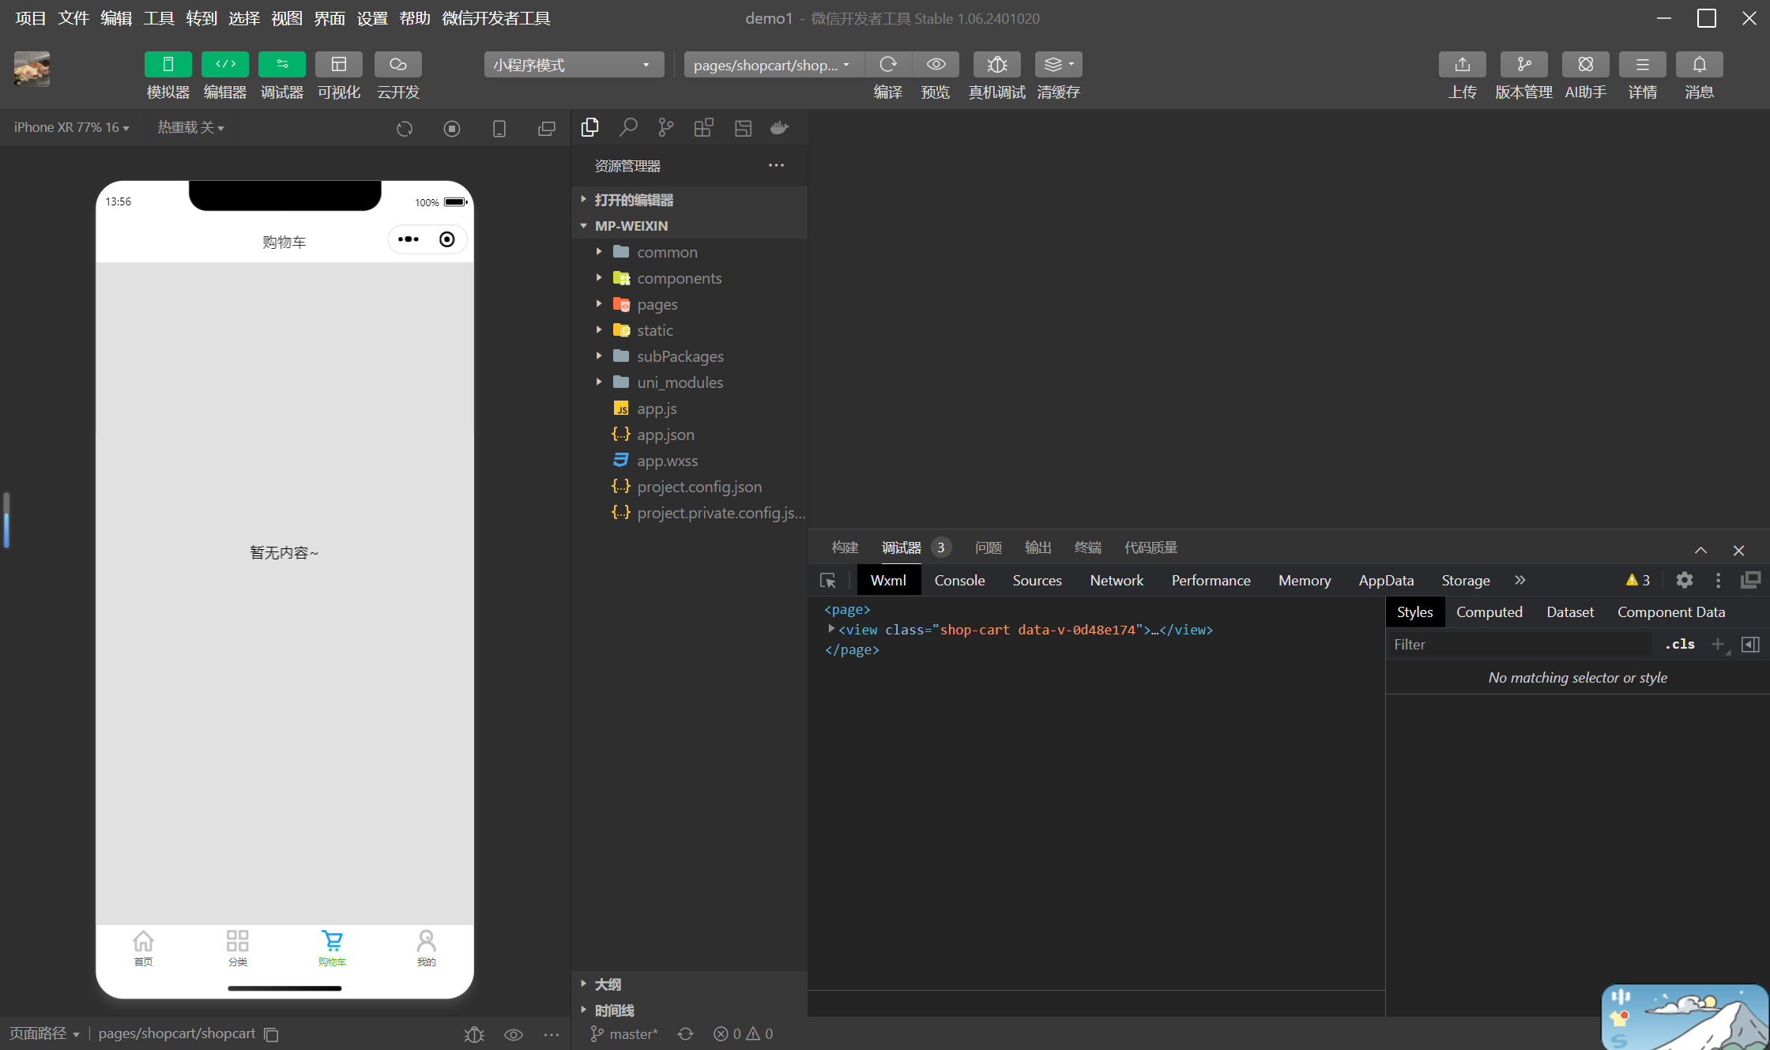Viewport: 1770px width, 1050px height.
Task: Open the mini program mode dropdown
Action: (x=574, y=65)
